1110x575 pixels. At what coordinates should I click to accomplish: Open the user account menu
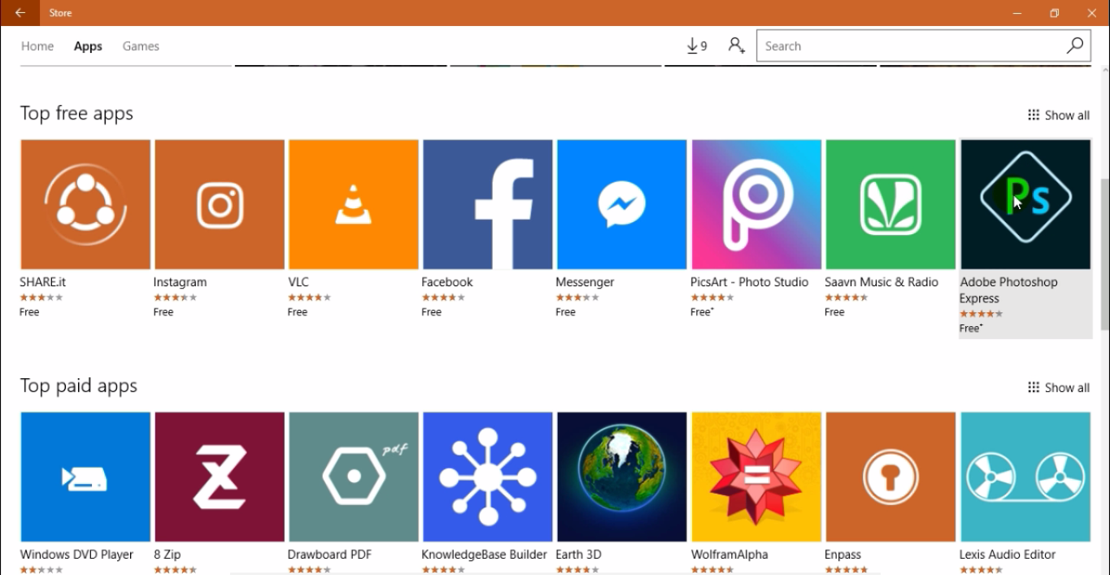[737, 46]
